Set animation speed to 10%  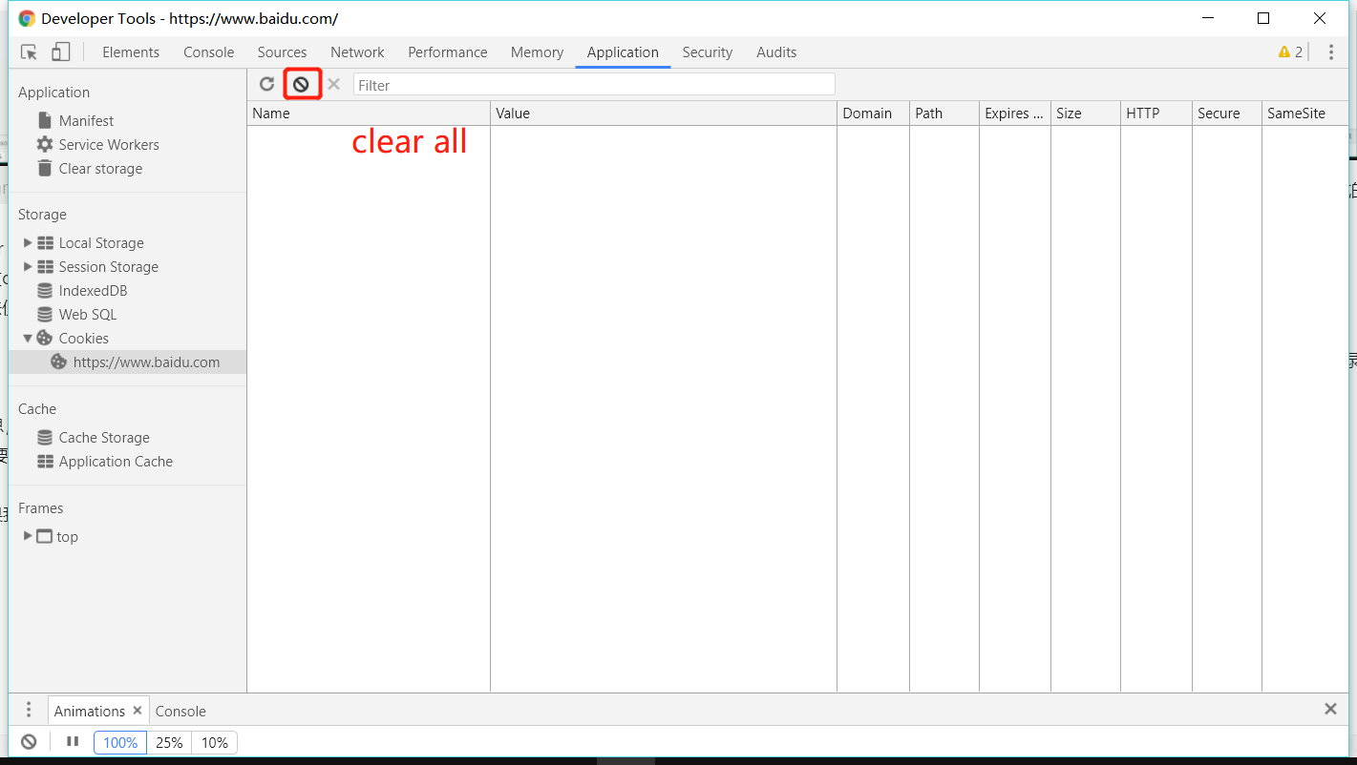(x=214, y=743)
